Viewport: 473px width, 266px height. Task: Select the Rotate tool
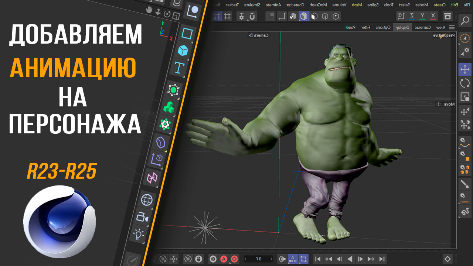tap(465, 83)
